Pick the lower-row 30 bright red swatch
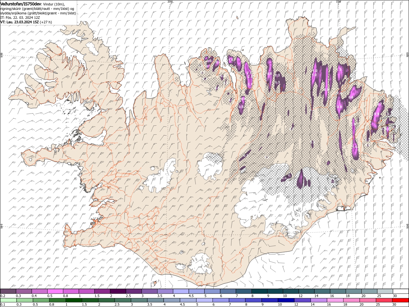This screenshot has width=409, height=307. [x=400, y=300]
